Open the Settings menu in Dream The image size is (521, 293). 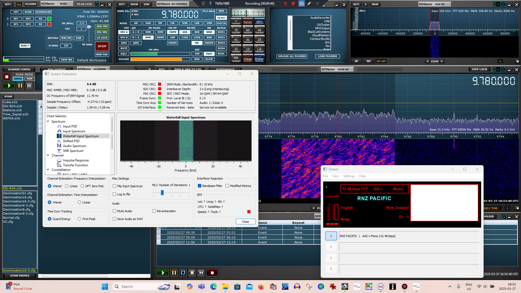[x=349, y=176]
